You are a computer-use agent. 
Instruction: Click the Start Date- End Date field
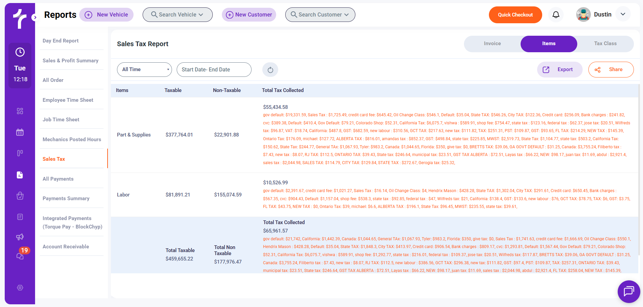pos(214,70)
